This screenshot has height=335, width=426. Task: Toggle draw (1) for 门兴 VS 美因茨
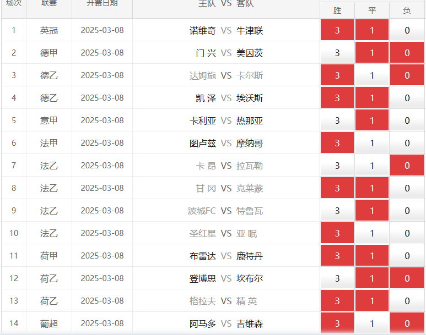pos(372,53)
